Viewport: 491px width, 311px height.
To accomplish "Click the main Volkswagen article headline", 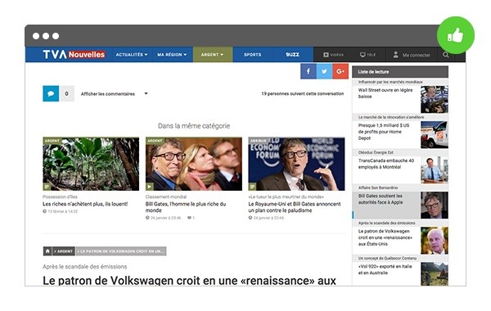I will [189, 280].
